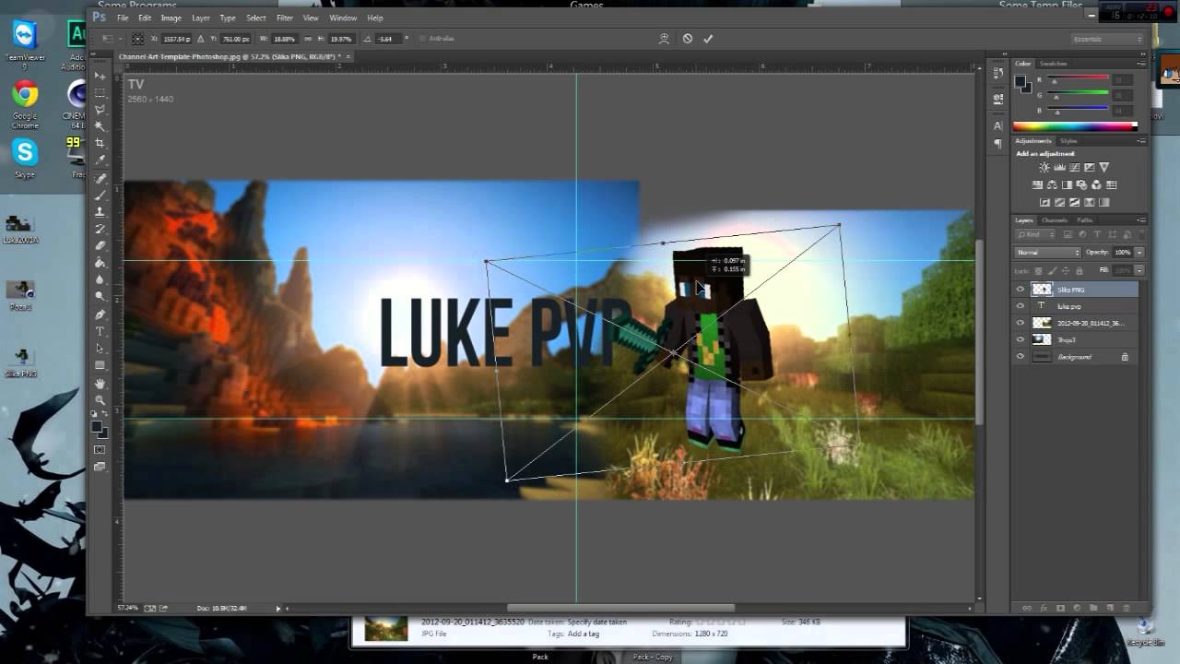The width and height of the screenshot is (1180, 664).
Task: Hide the luke pvp text layer
Action: pos(1020,306)
